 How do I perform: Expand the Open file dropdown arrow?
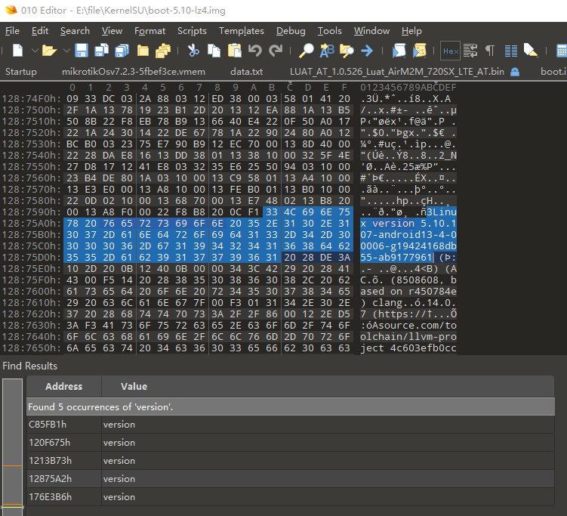(x=64, y=51)
